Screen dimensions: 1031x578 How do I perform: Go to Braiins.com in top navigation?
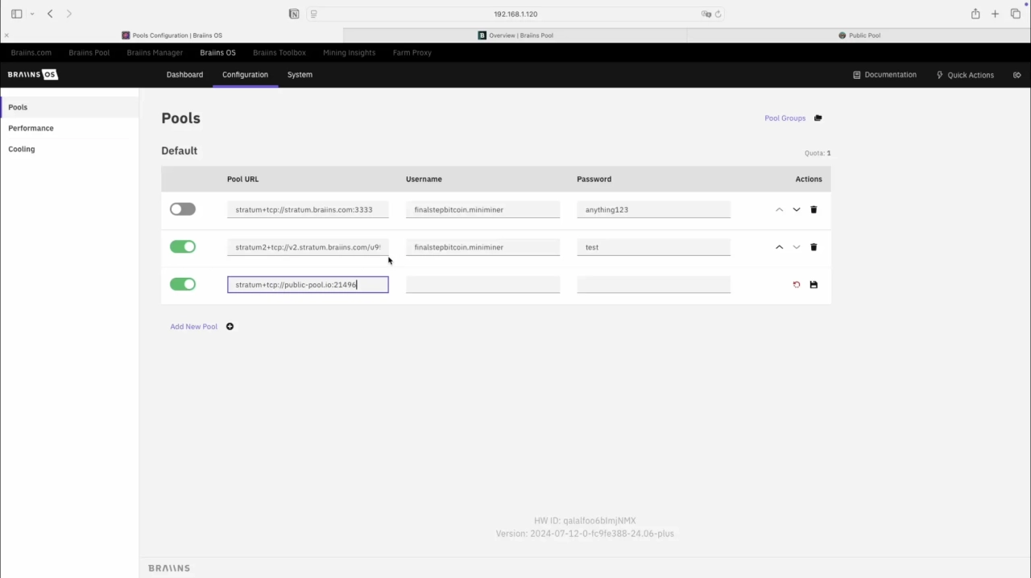(x=31, y=52)
